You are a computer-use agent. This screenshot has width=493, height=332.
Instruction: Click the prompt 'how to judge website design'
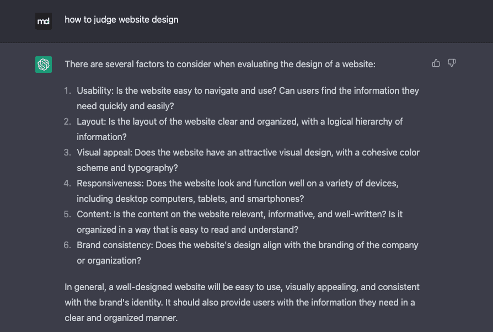click(121, 19)
